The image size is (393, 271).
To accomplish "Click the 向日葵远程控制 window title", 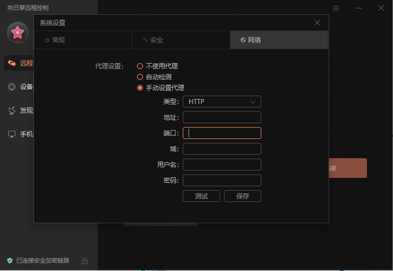I will click(x=28, y=8).
